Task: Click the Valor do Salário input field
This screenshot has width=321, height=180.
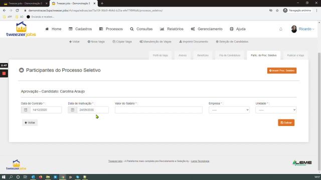Action: pyautogui.click(x=158, y=110)
